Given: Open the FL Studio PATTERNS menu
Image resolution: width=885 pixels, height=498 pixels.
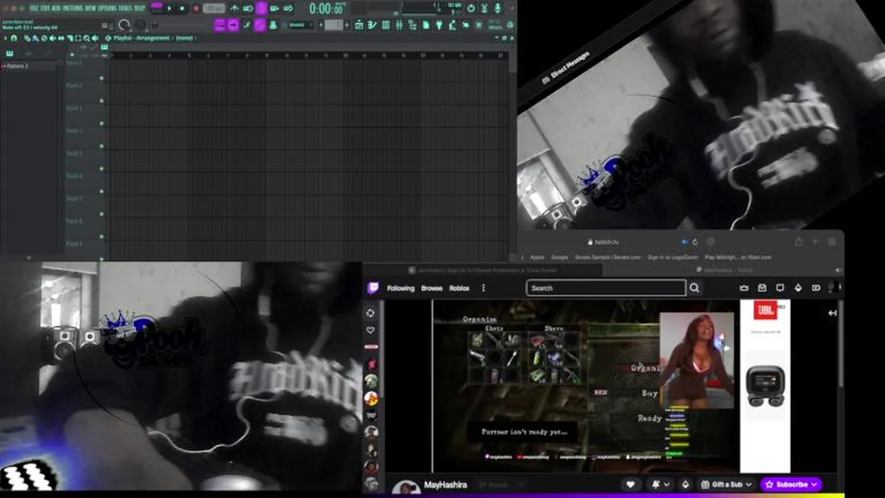Looking at the screenshot, I should pyautogui.click(x=72, y=8).
